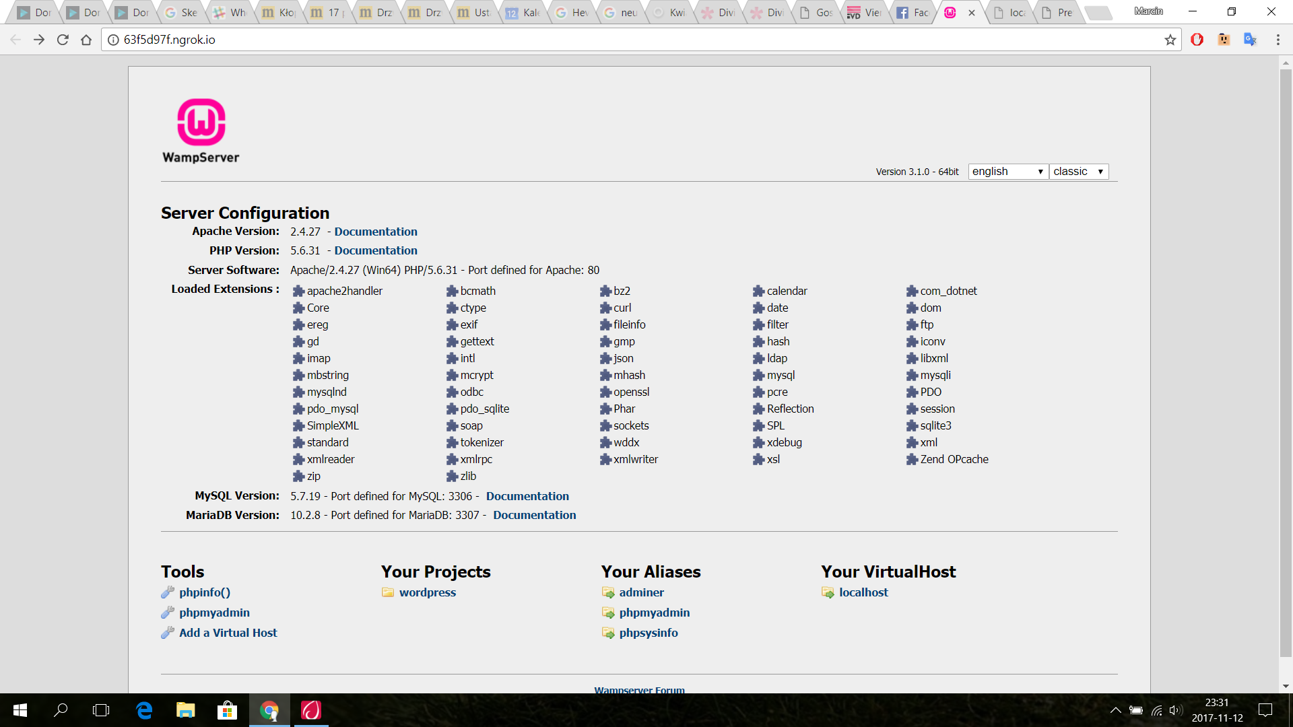The width and height of the screenshot is (1293, 727).
Task: Open the adminer alias link
Action: (x=642, y=592)
